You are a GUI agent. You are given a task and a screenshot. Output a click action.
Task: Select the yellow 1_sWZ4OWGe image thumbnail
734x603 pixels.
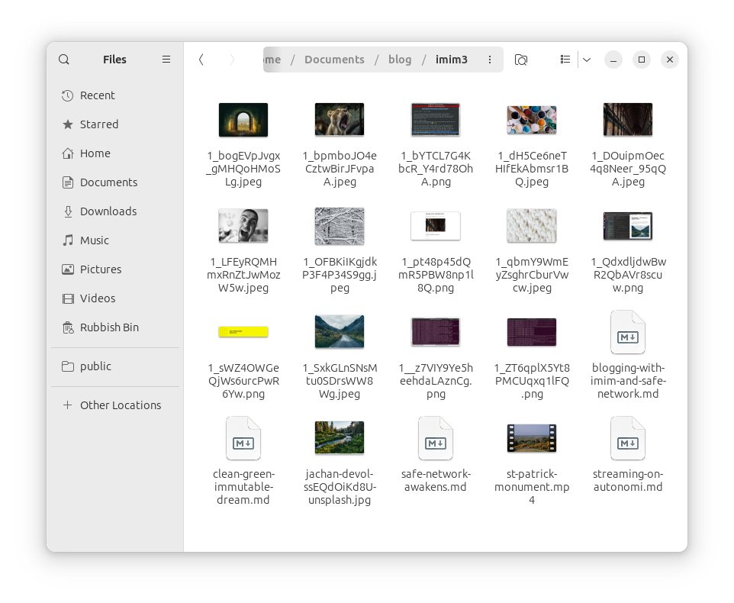(243, 332)
